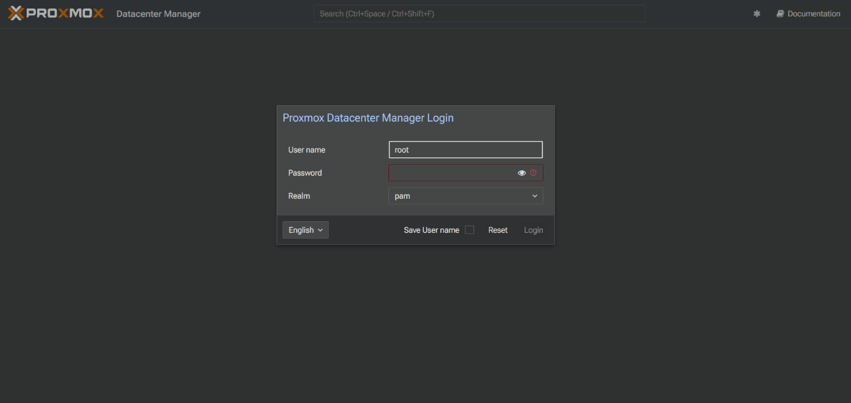Open the theme settings asterisk icon
The image size is (851, 403).
point(757,13)
